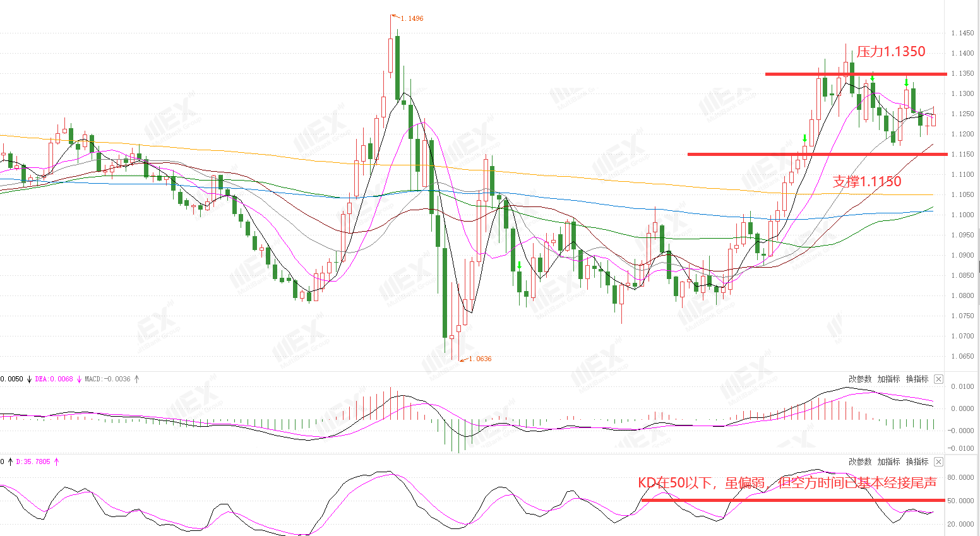Click the 1.0636 low price label

(x=479, y=359)
